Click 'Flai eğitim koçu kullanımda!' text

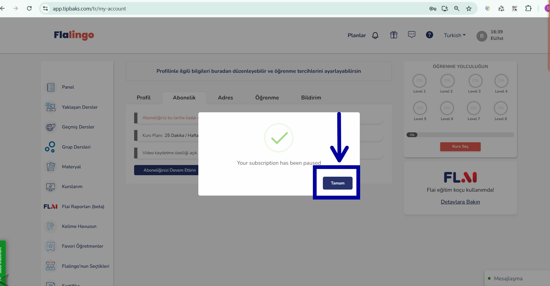pos(460,190)
